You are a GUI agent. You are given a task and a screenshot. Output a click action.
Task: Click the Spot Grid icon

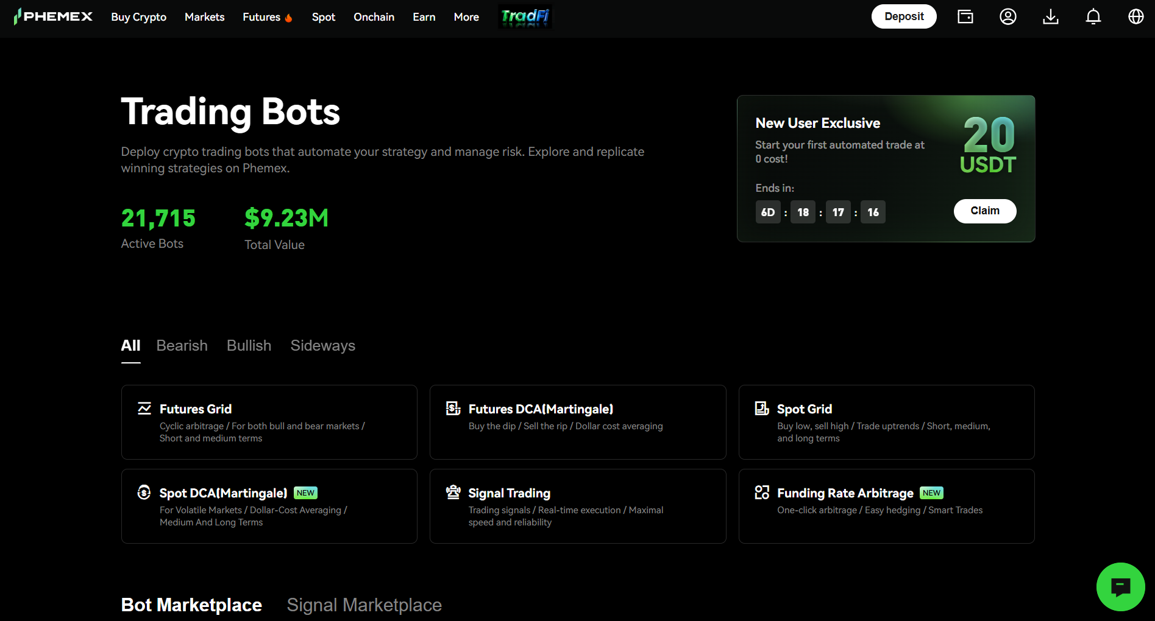pos(762,408)
